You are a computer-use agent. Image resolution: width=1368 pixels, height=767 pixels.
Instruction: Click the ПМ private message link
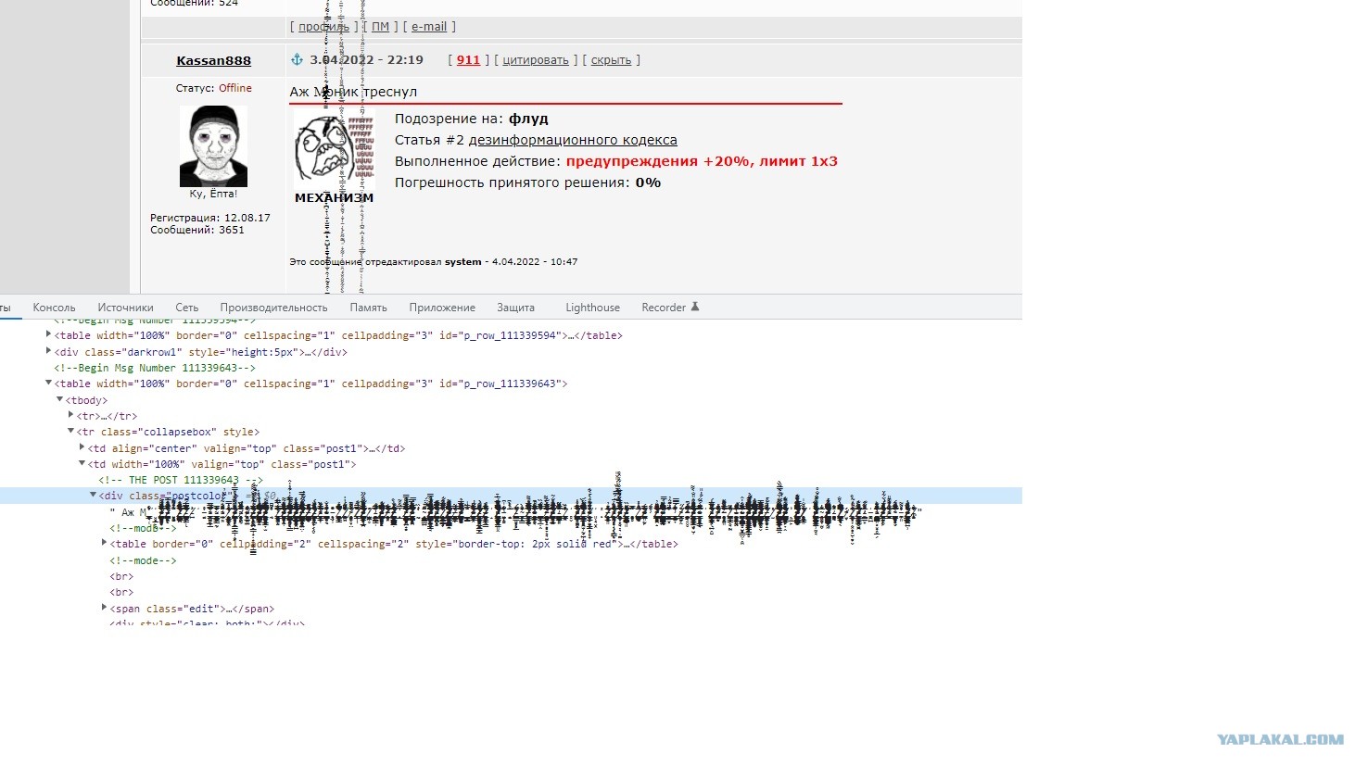(380, 27)
